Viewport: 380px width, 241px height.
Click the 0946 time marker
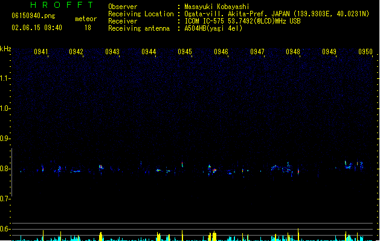(x=221, y=52)
